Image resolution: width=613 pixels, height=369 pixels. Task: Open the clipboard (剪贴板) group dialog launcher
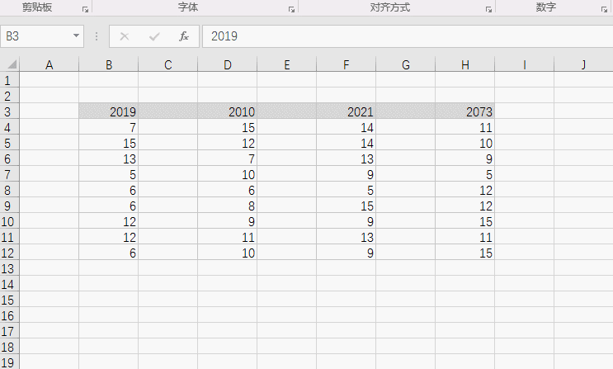[85, 9]
